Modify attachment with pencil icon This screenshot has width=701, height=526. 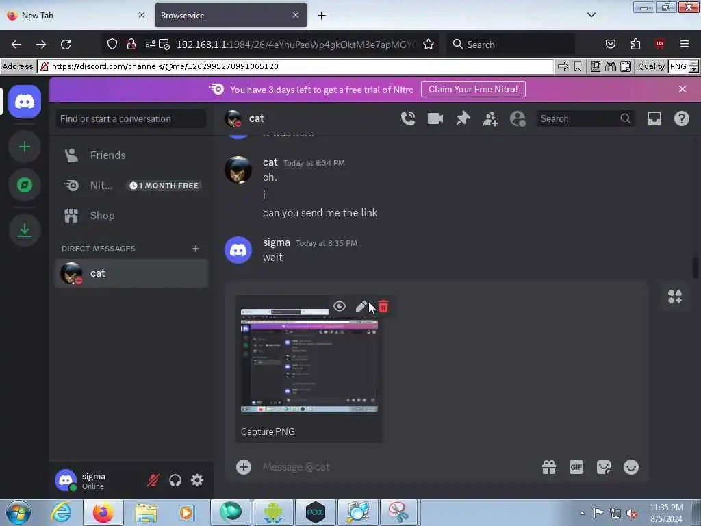click(361, 306)
